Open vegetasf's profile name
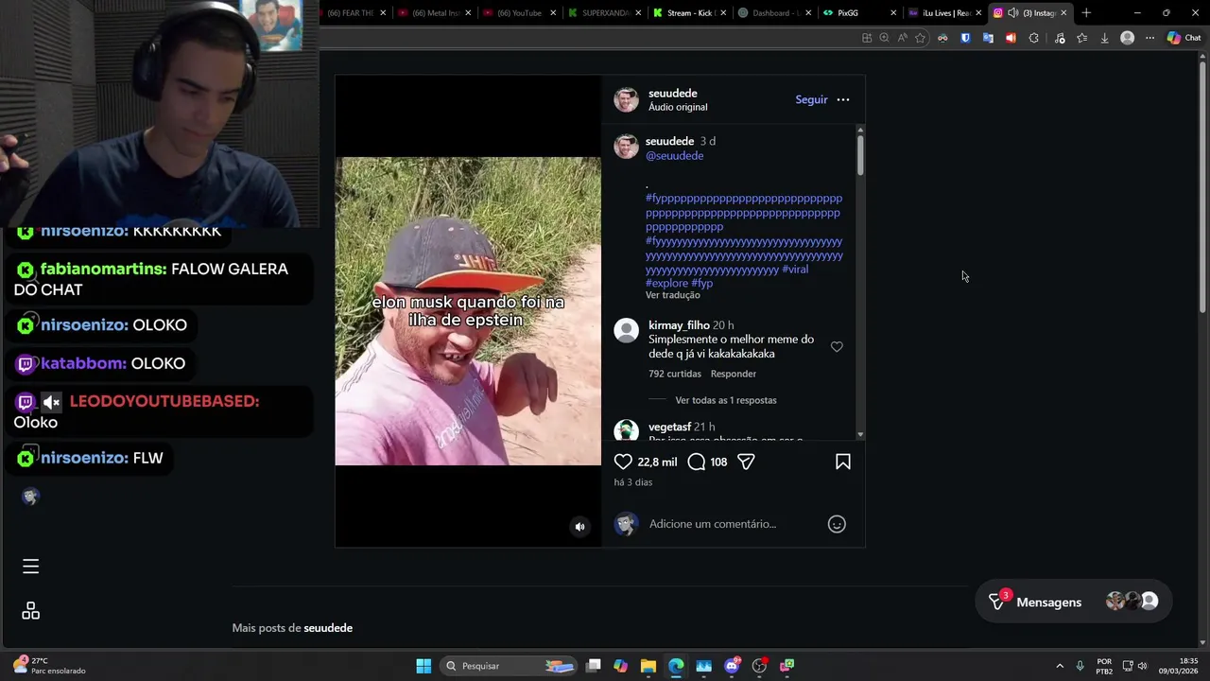The image size is (1210, 681). point(669,427)
